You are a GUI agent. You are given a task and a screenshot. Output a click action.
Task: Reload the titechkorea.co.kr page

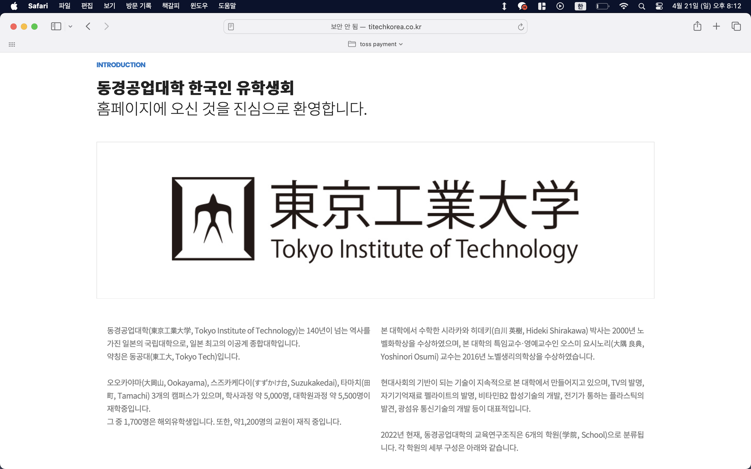tap(521, 27)
